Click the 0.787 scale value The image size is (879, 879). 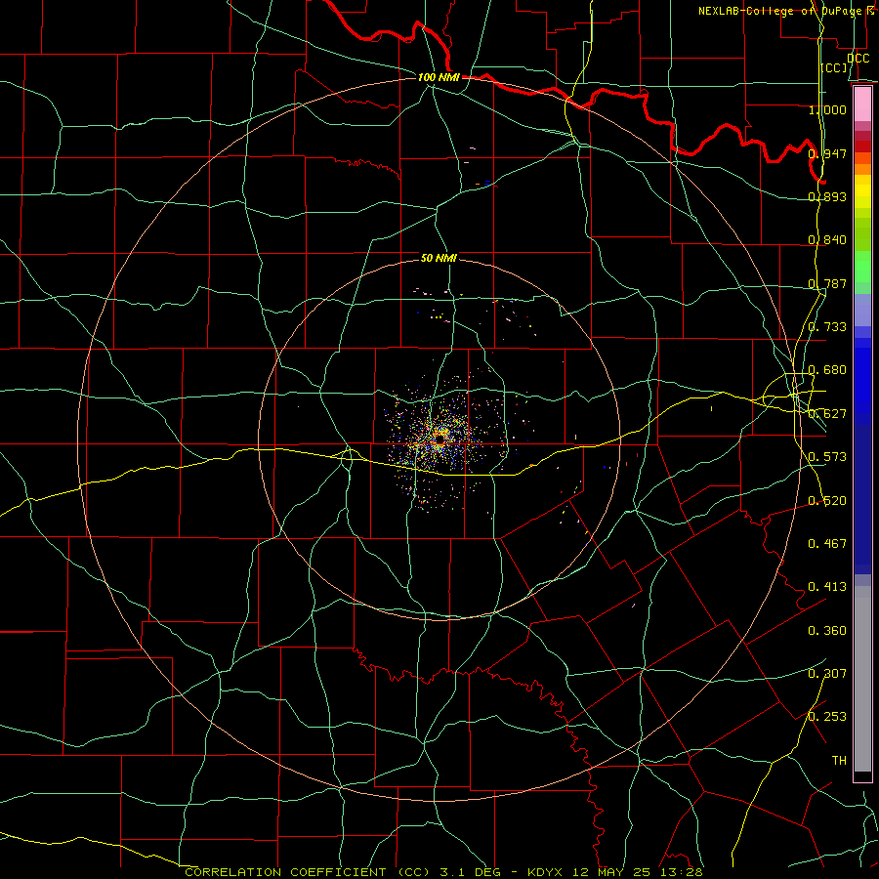[827, 283]
